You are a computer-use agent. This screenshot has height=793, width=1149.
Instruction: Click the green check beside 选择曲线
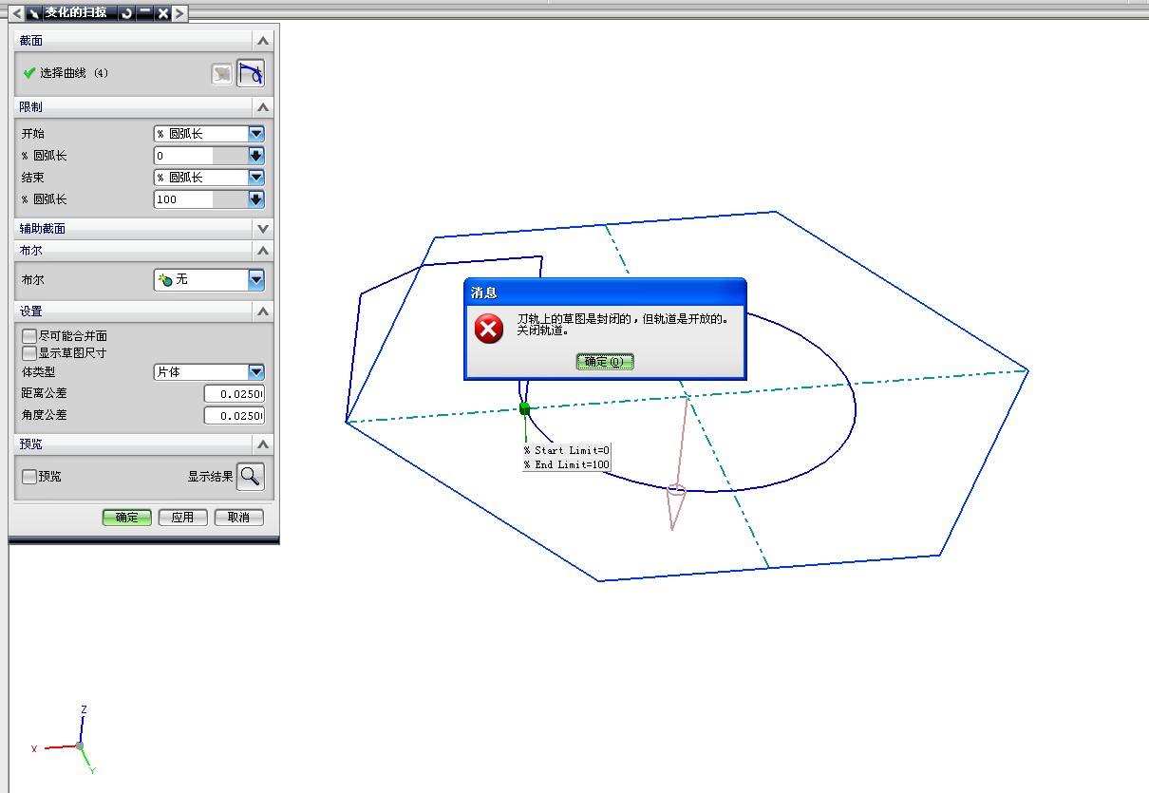coord(29,73)
